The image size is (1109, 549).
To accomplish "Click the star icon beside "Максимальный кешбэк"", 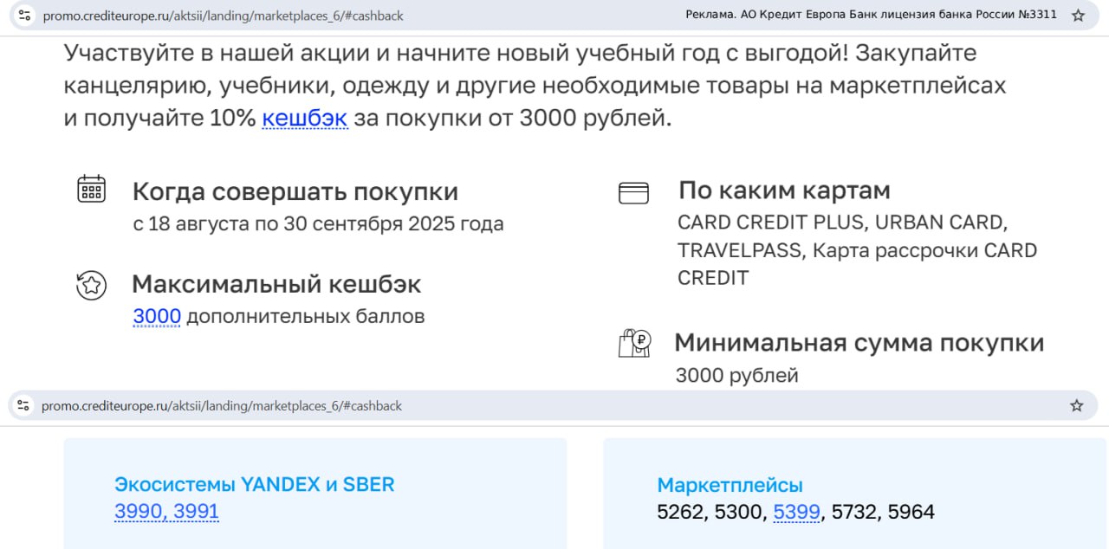I will coord(91,285).
